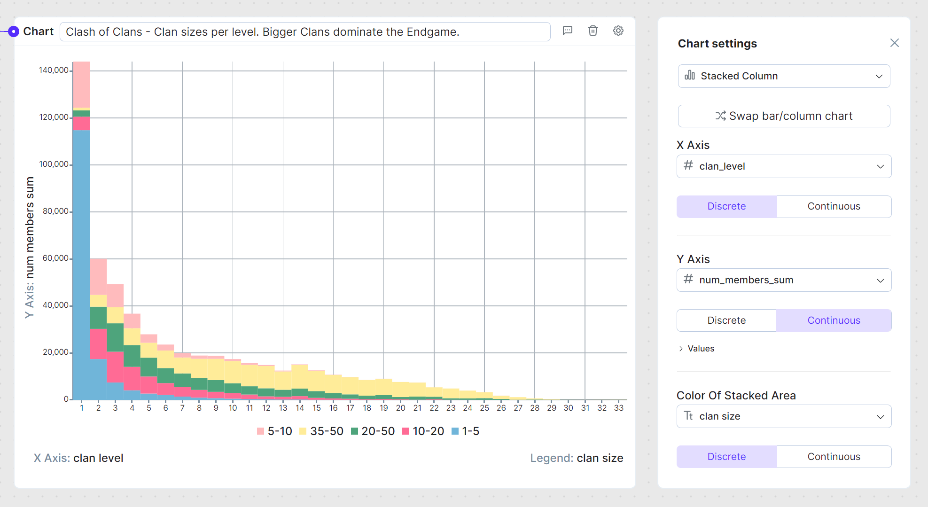Click the purple chart node connector dot
Screen dimensions: 928x507
pos(14,31)
